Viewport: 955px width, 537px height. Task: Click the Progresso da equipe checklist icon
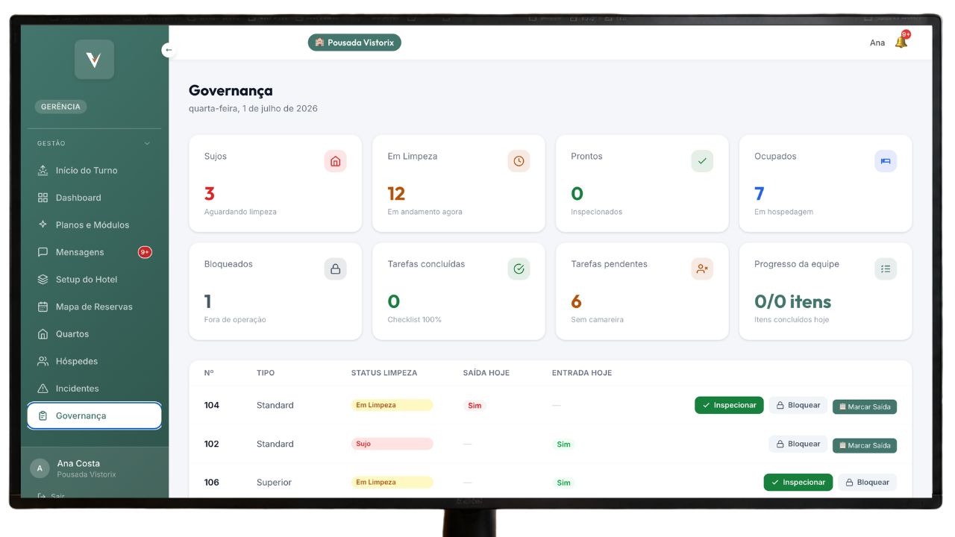point(886,269)
